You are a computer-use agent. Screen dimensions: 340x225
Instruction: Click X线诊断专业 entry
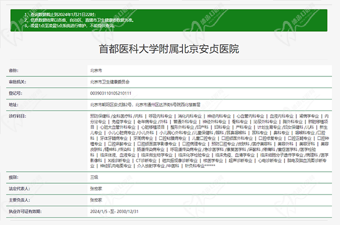(119, 161)
